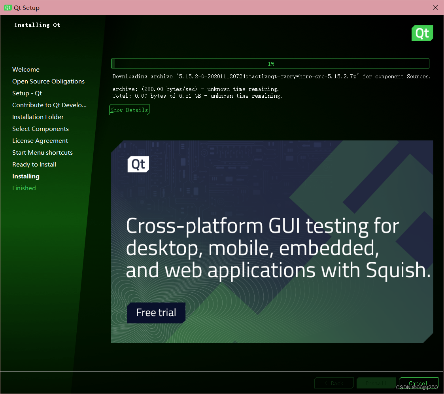Click the white Qt logo on Squish banner
This screenshot has width=444, height=394.
click(138, 164)
